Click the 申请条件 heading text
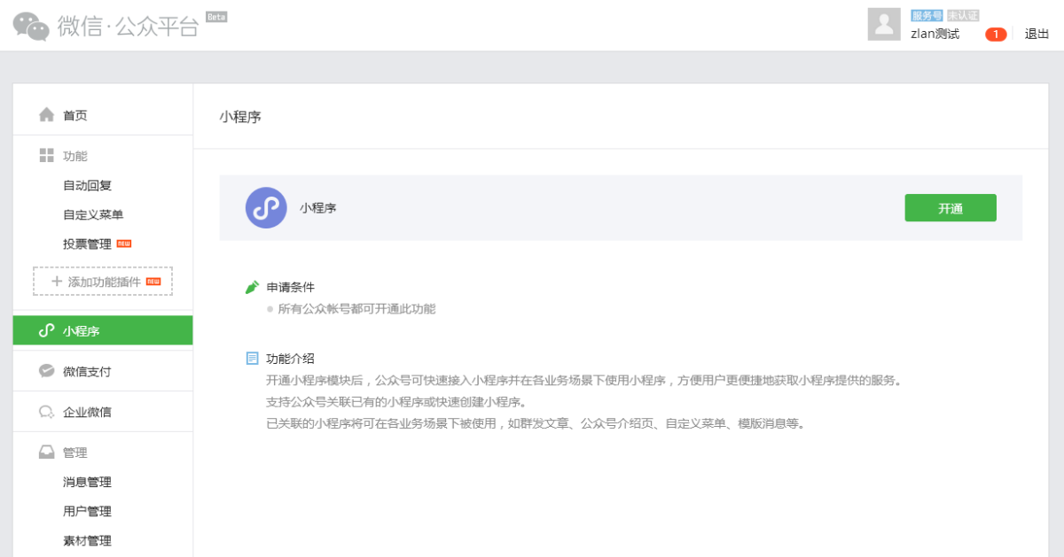The image size is (1064, 557). coord(291,288)
